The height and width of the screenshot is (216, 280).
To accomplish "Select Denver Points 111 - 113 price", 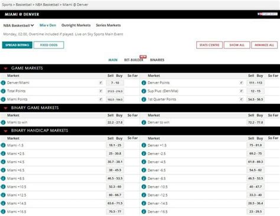I will 256,83.
